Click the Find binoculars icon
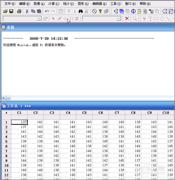Viewport: 175px width, 180px height. tap(80, 11)
